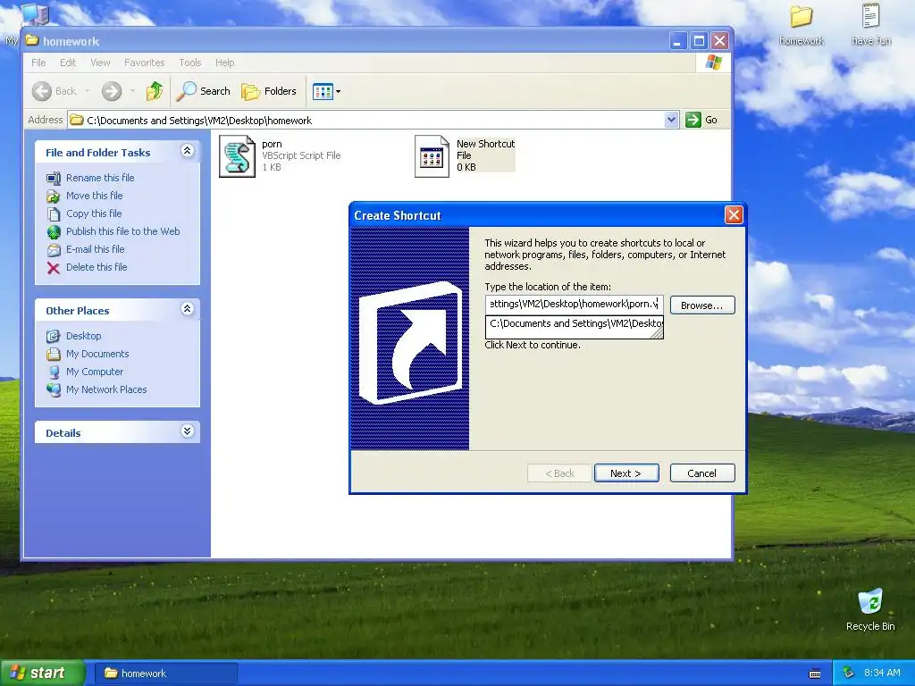Open the Views dropdown button
This screenshot has width=915, height=686.
(x=326, y=91)
